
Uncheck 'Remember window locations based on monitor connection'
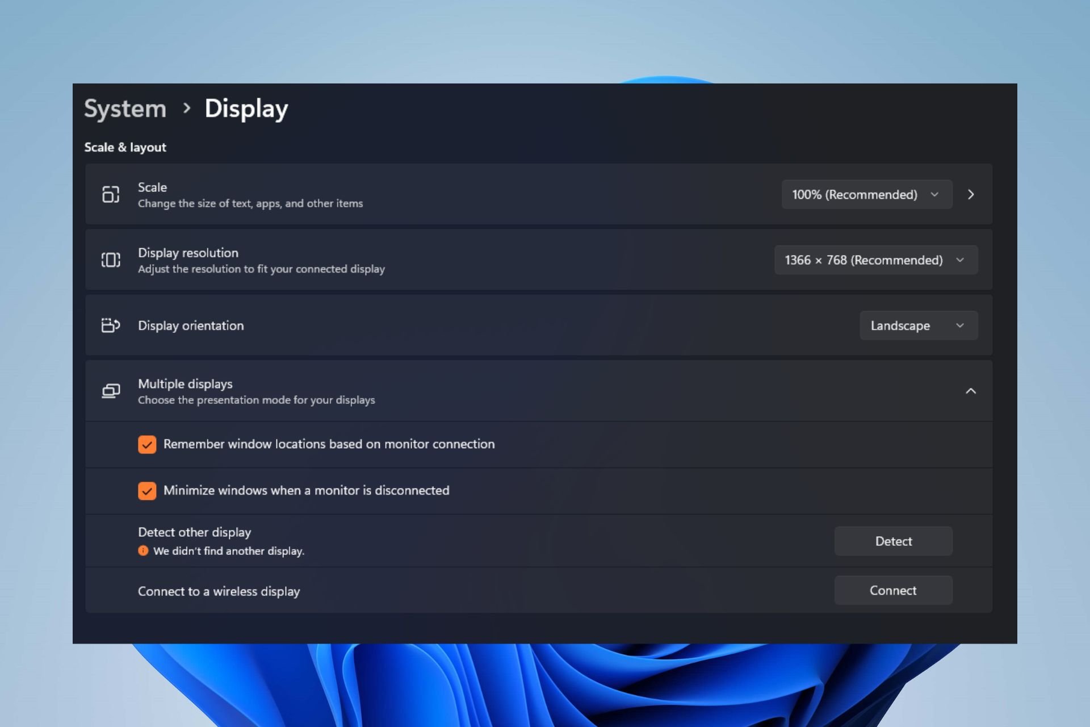(x=147, y=444)
